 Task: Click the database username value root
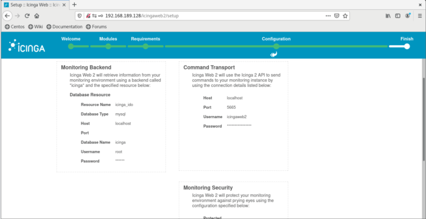click(x=119, y=151)
